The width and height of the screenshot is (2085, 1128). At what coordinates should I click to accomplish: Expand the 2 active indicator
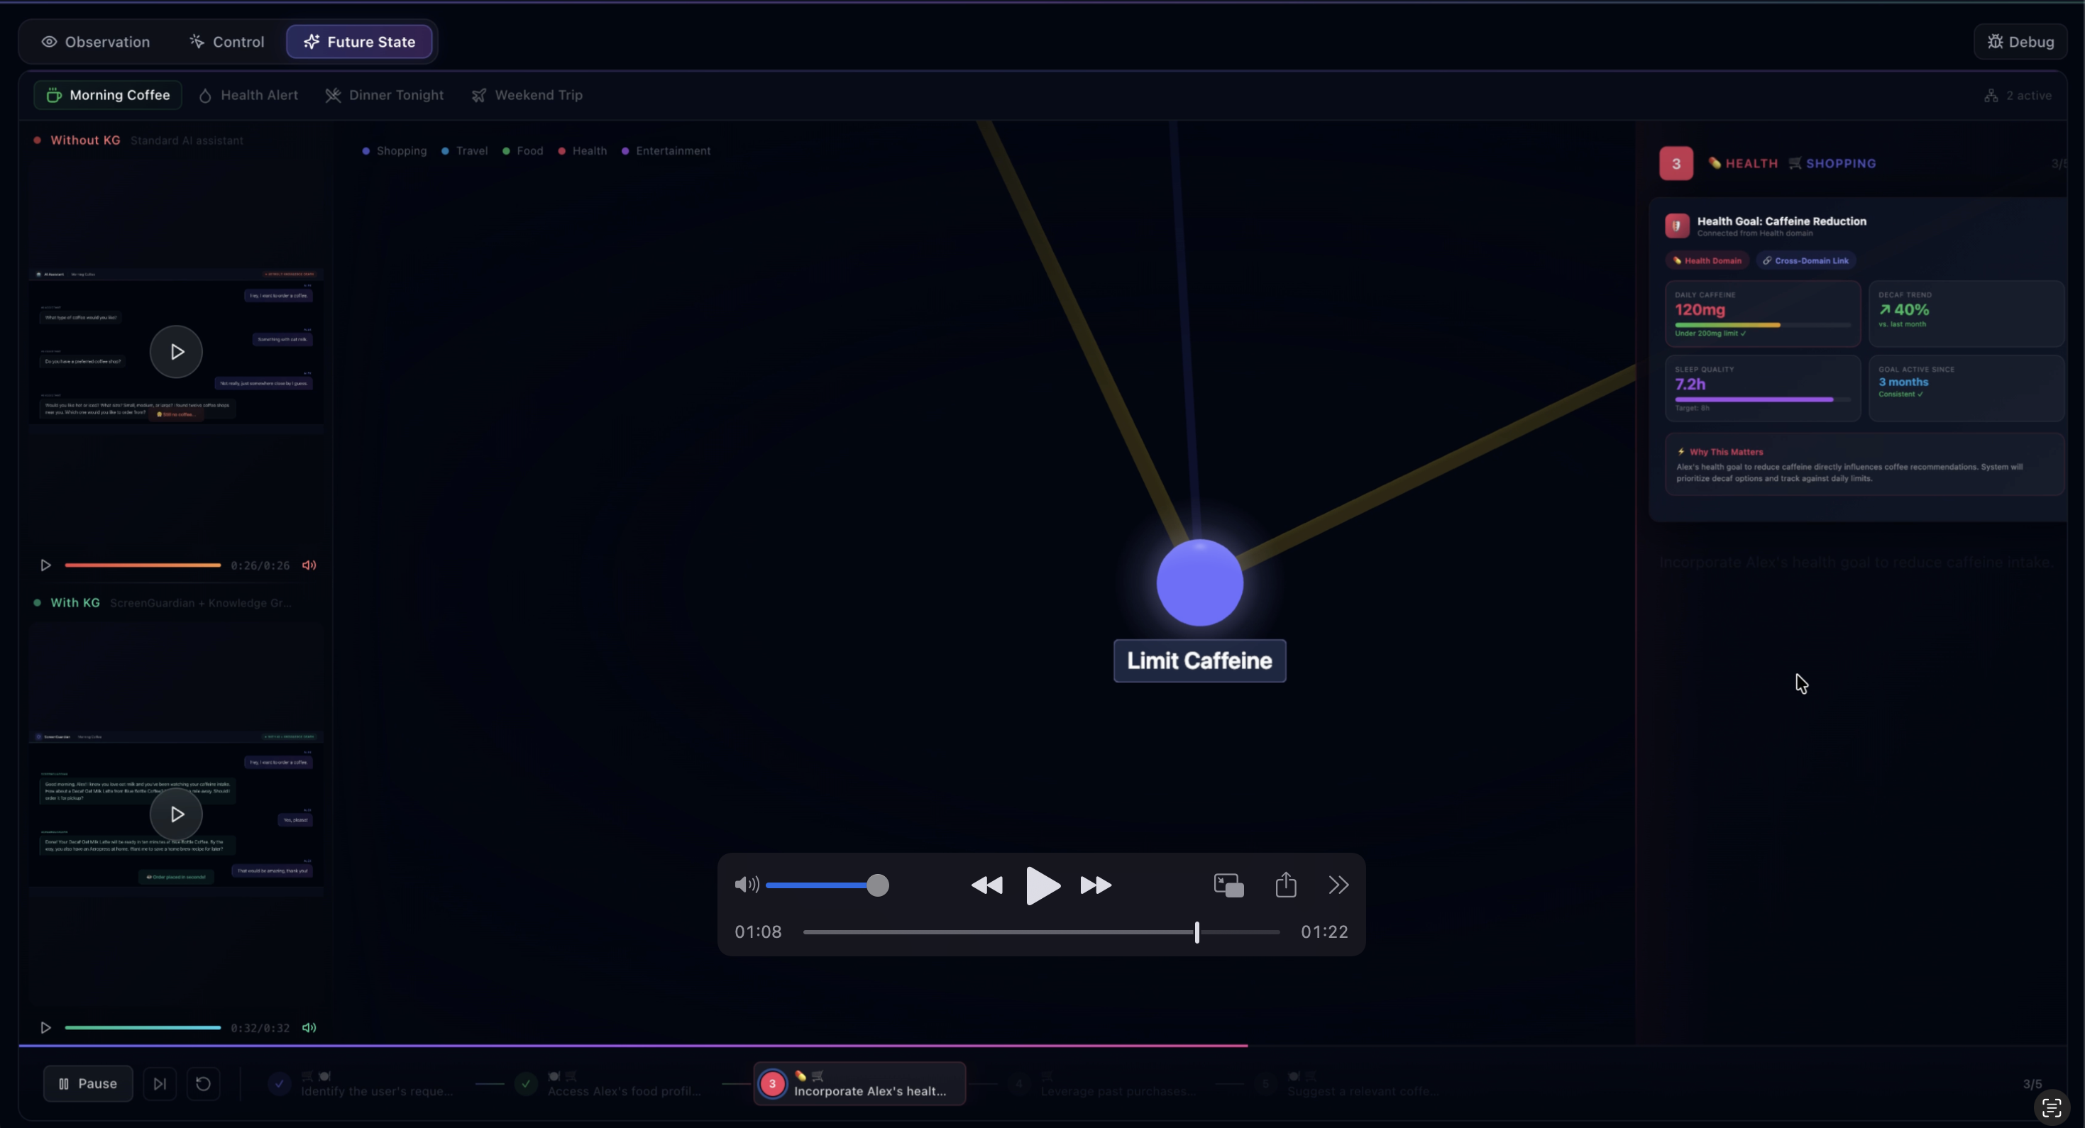(2018, 96)
